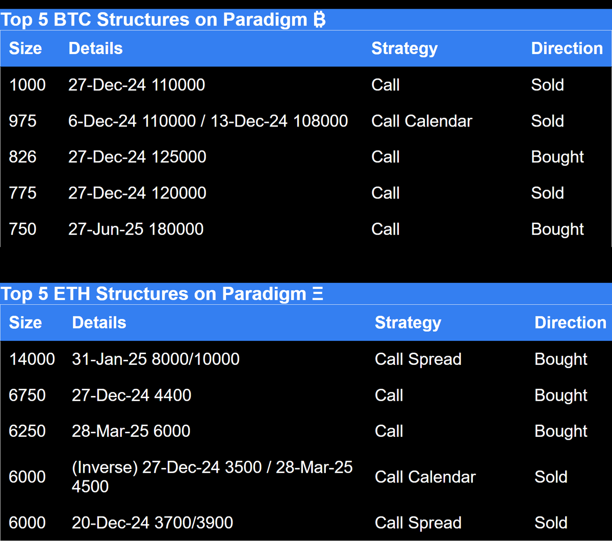Click details '27-Dec-24 125000'
Screen dimensions: 612x541
point(137,157)
